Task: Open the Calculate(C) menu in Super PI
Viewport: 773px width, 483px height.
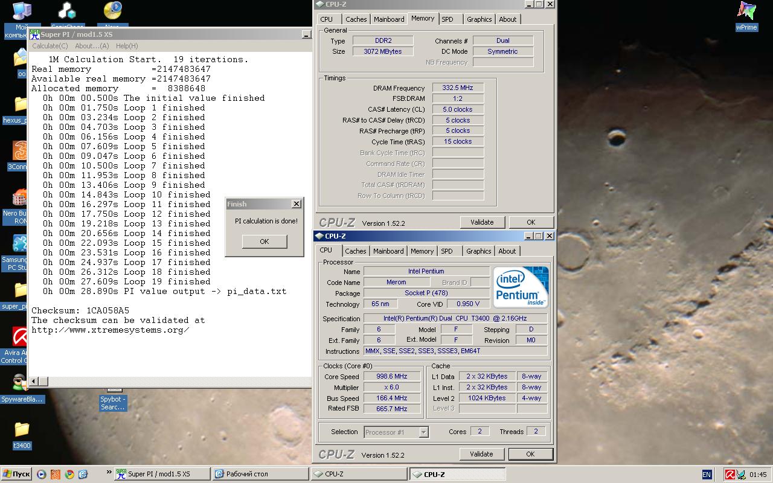Action: click(x=50, y=46)
